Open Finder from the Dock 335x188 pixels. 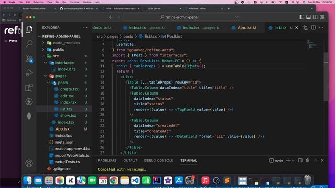point(27,180)
